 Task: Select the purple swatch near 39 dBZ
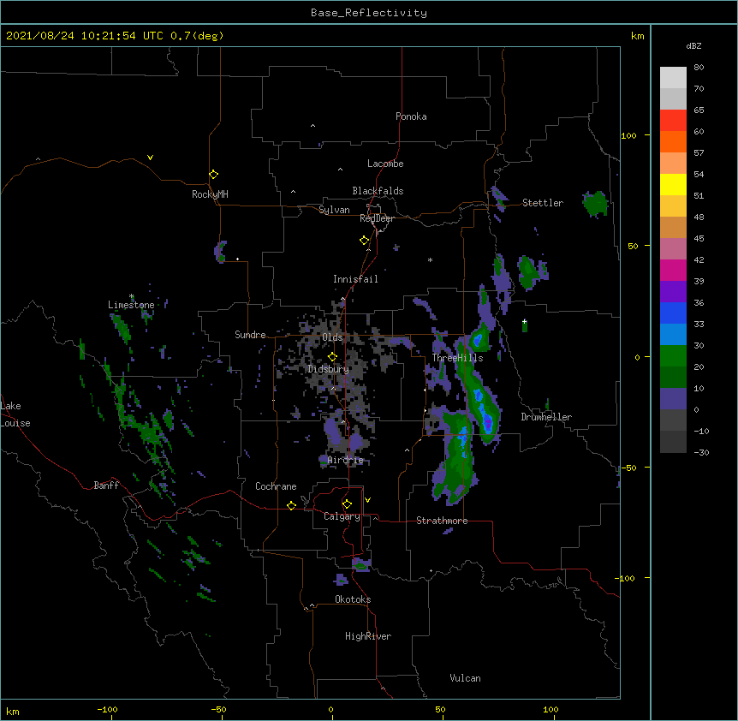[673, 292]
